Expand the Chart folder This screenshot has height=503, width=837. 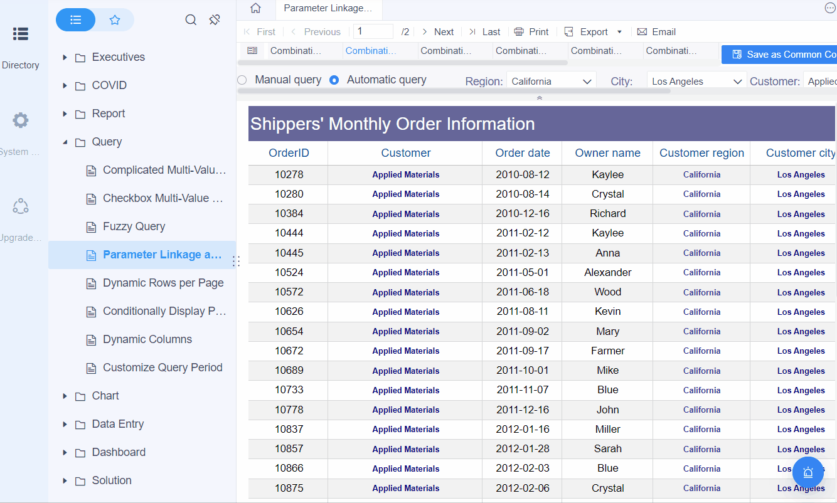pos(65,396)
